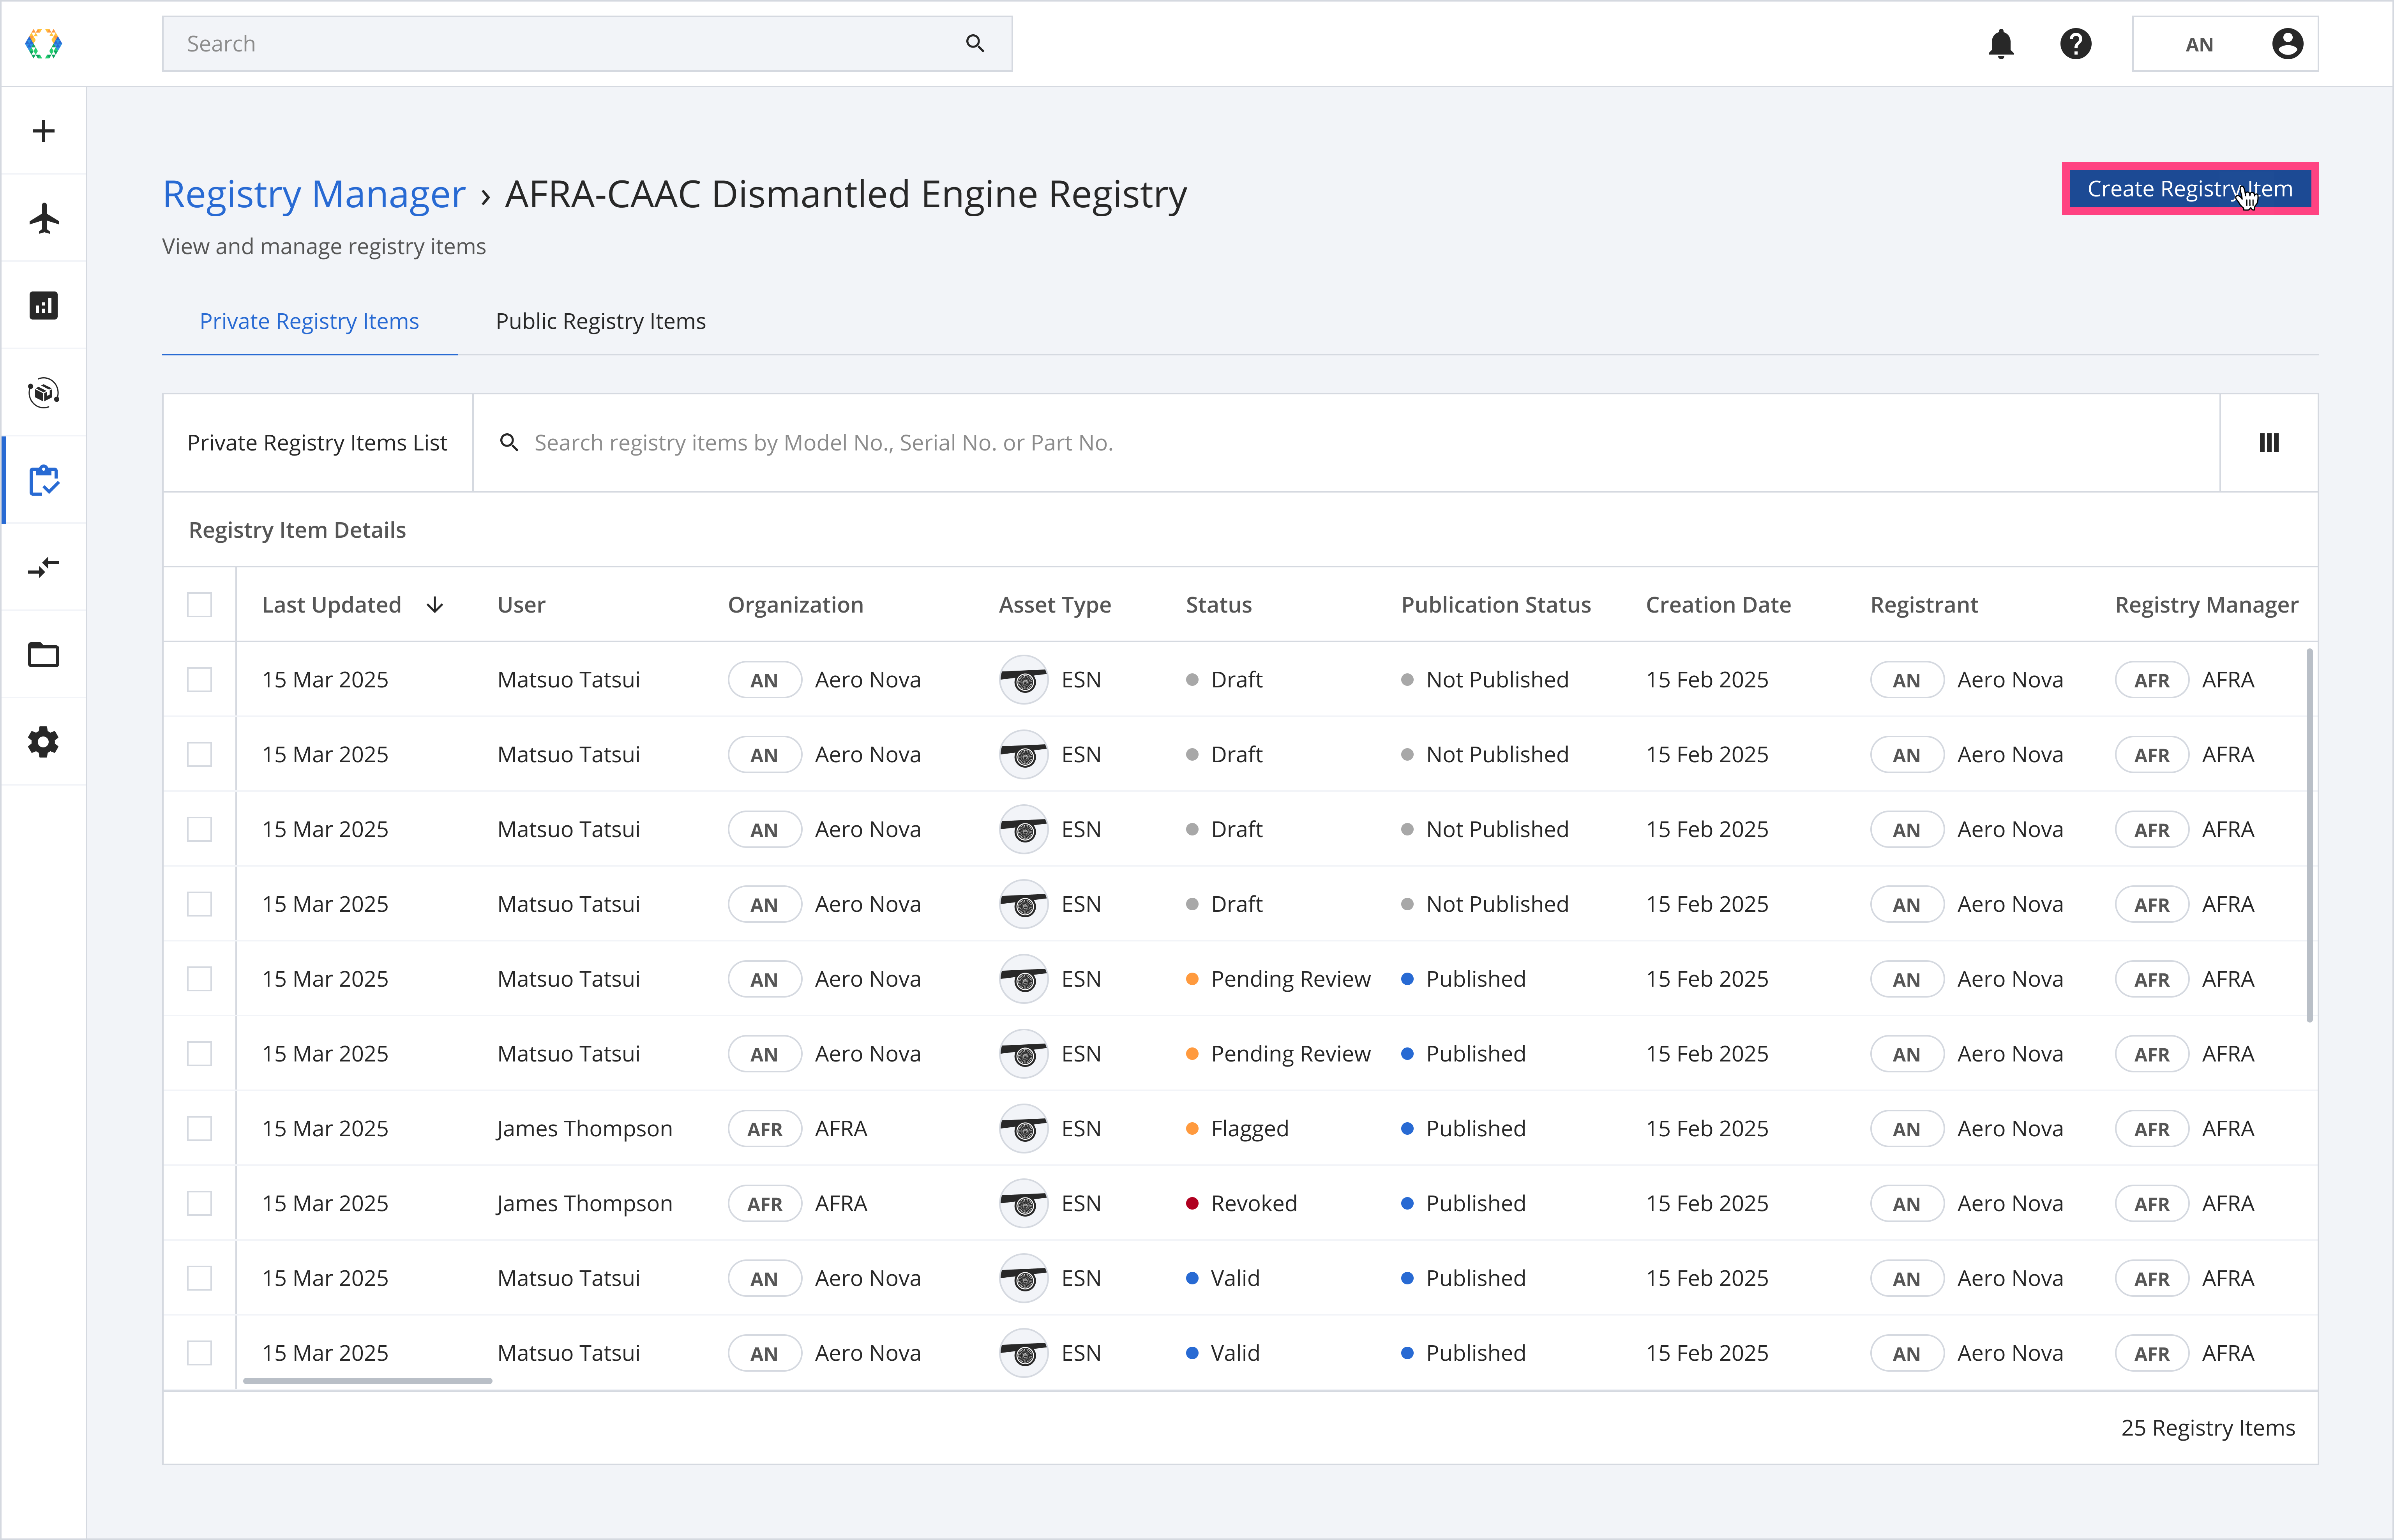This screenshot has width=2394, height=1540.
Task: Select all rows with header checkbox
Action: click(x=200, y=605)
